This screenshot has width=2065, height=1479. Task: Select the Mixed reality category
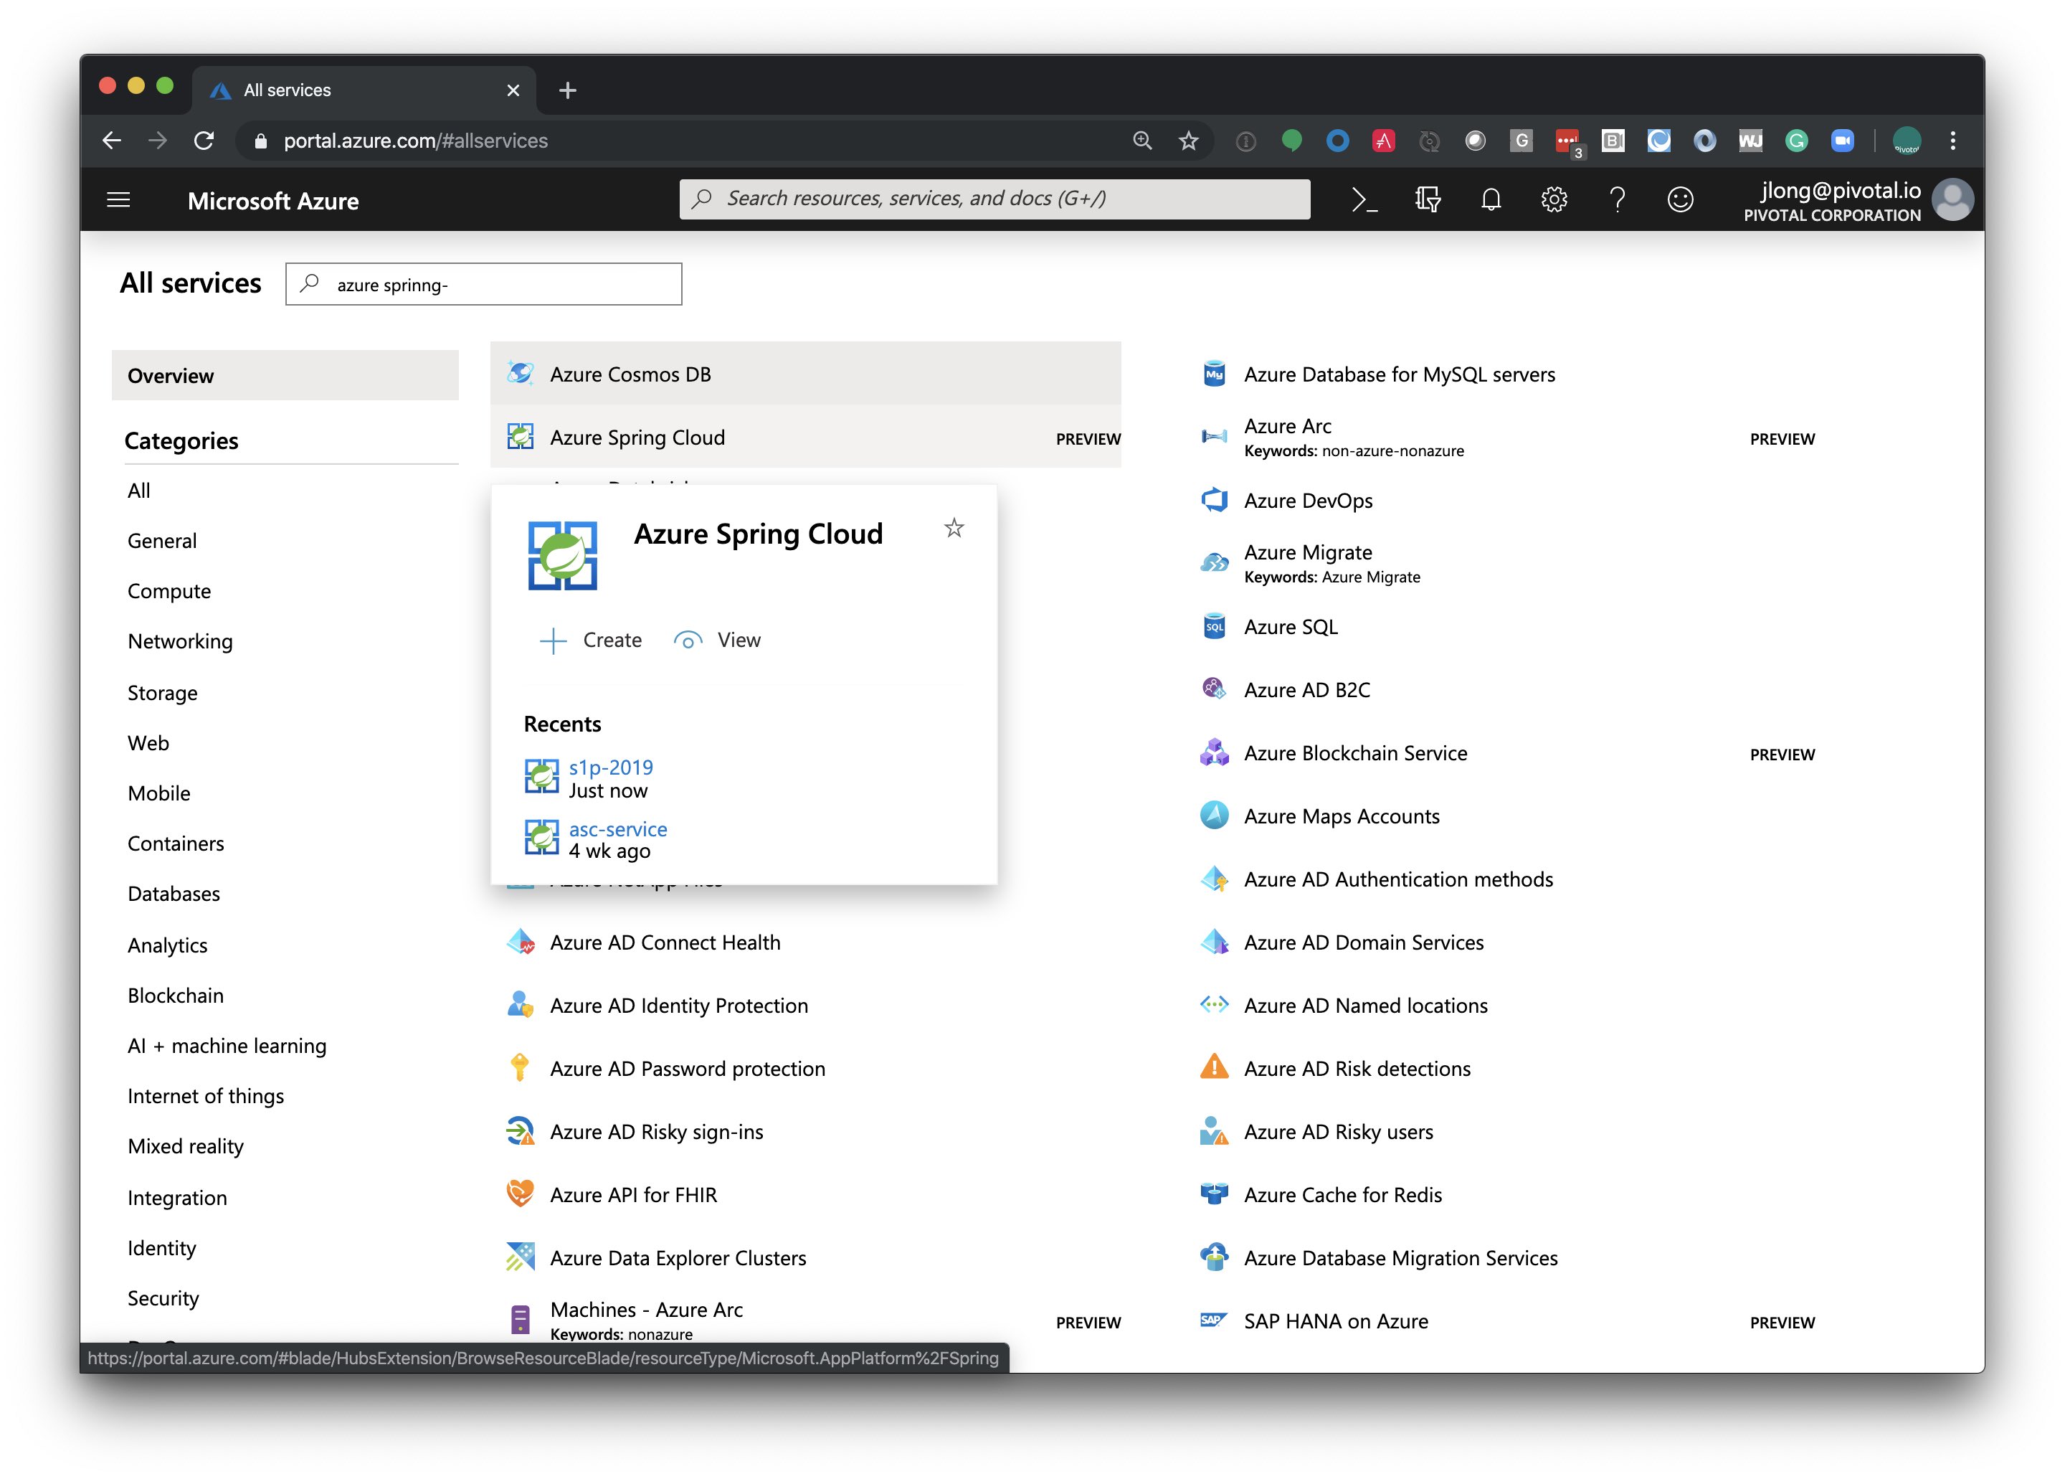[x=186, y=1147]
